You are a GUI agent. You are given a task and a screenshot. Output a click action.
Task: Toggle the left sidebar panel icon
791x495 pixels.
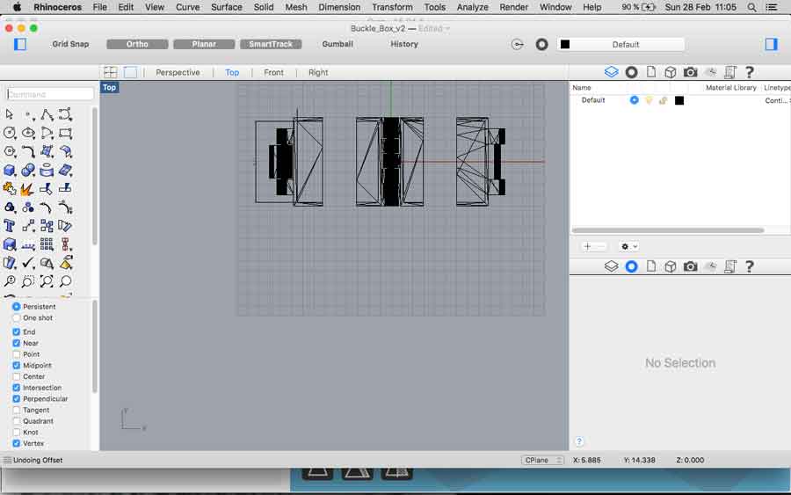(x=20, y=45)
